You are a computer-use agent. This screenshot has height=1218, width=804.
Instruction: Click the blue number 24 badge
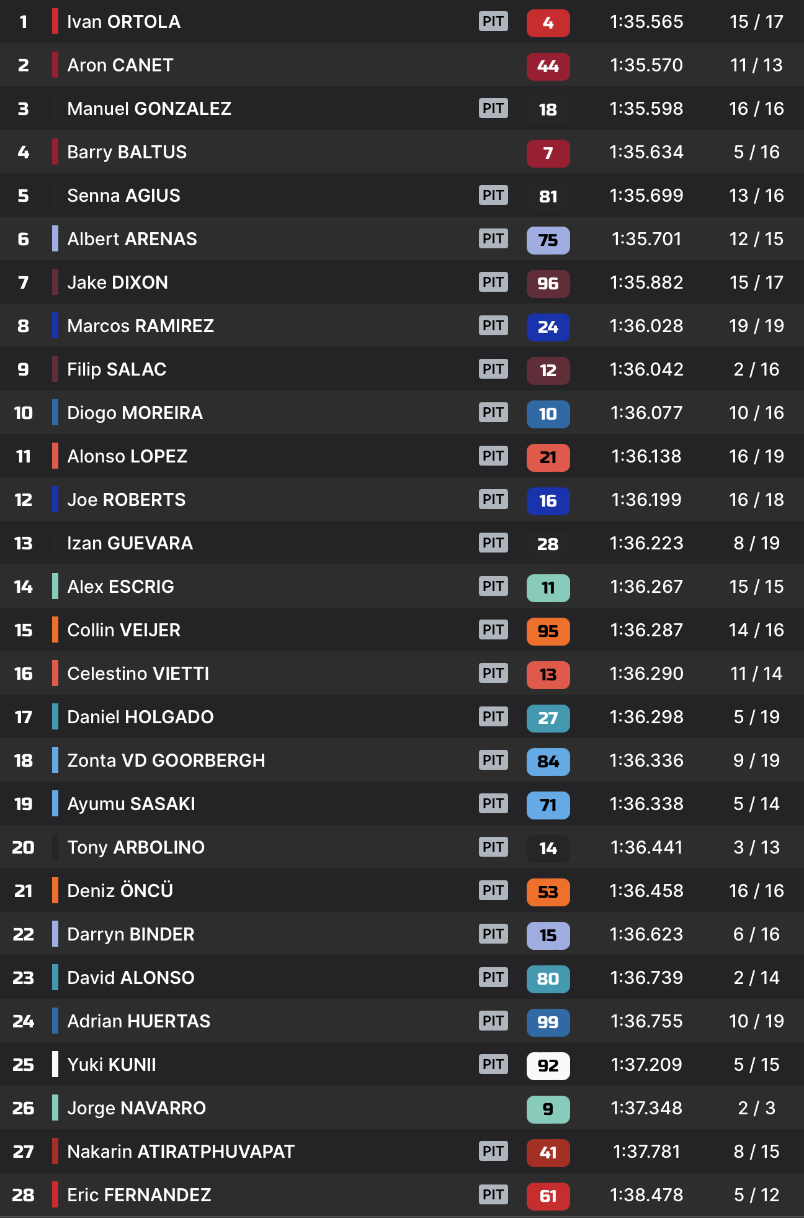click(x=548, y=327)
